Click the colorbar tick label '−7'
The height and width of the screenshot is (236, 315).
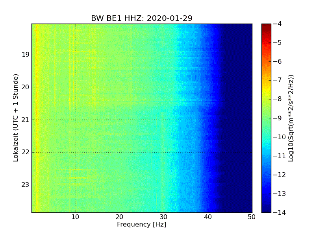click(278, 80)
